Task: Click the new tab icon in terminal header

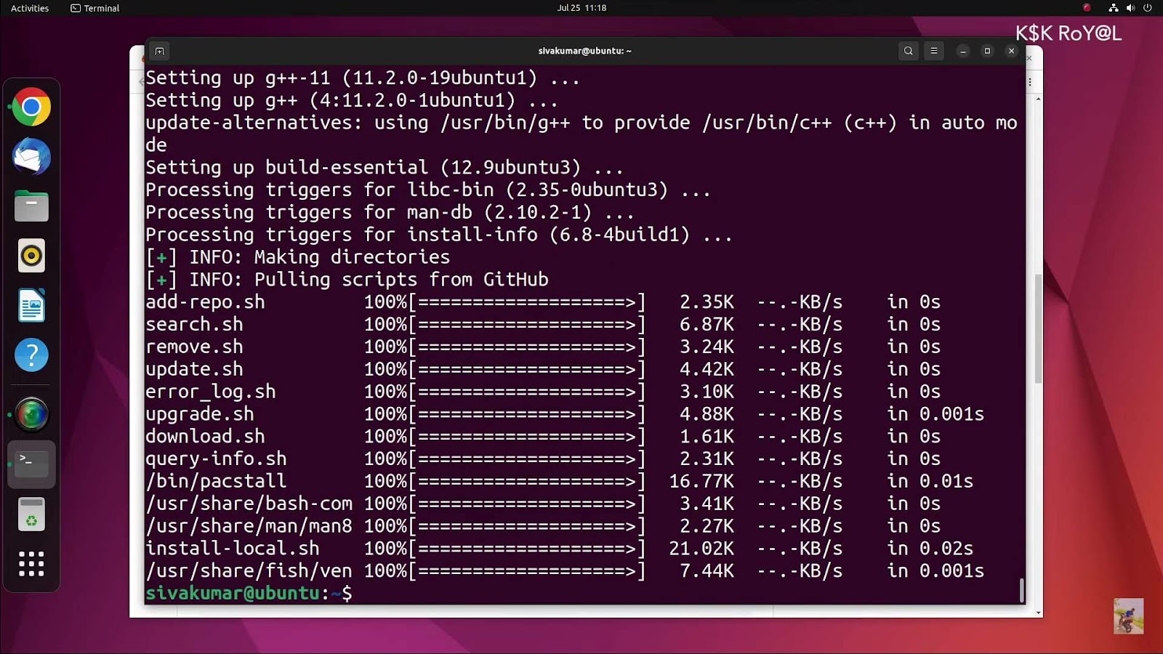Action: point(159,51)
